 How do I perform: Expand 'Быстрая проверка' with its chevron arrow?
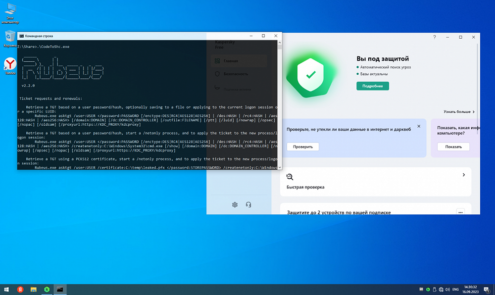pyautogui.click(x=464, y=175)
